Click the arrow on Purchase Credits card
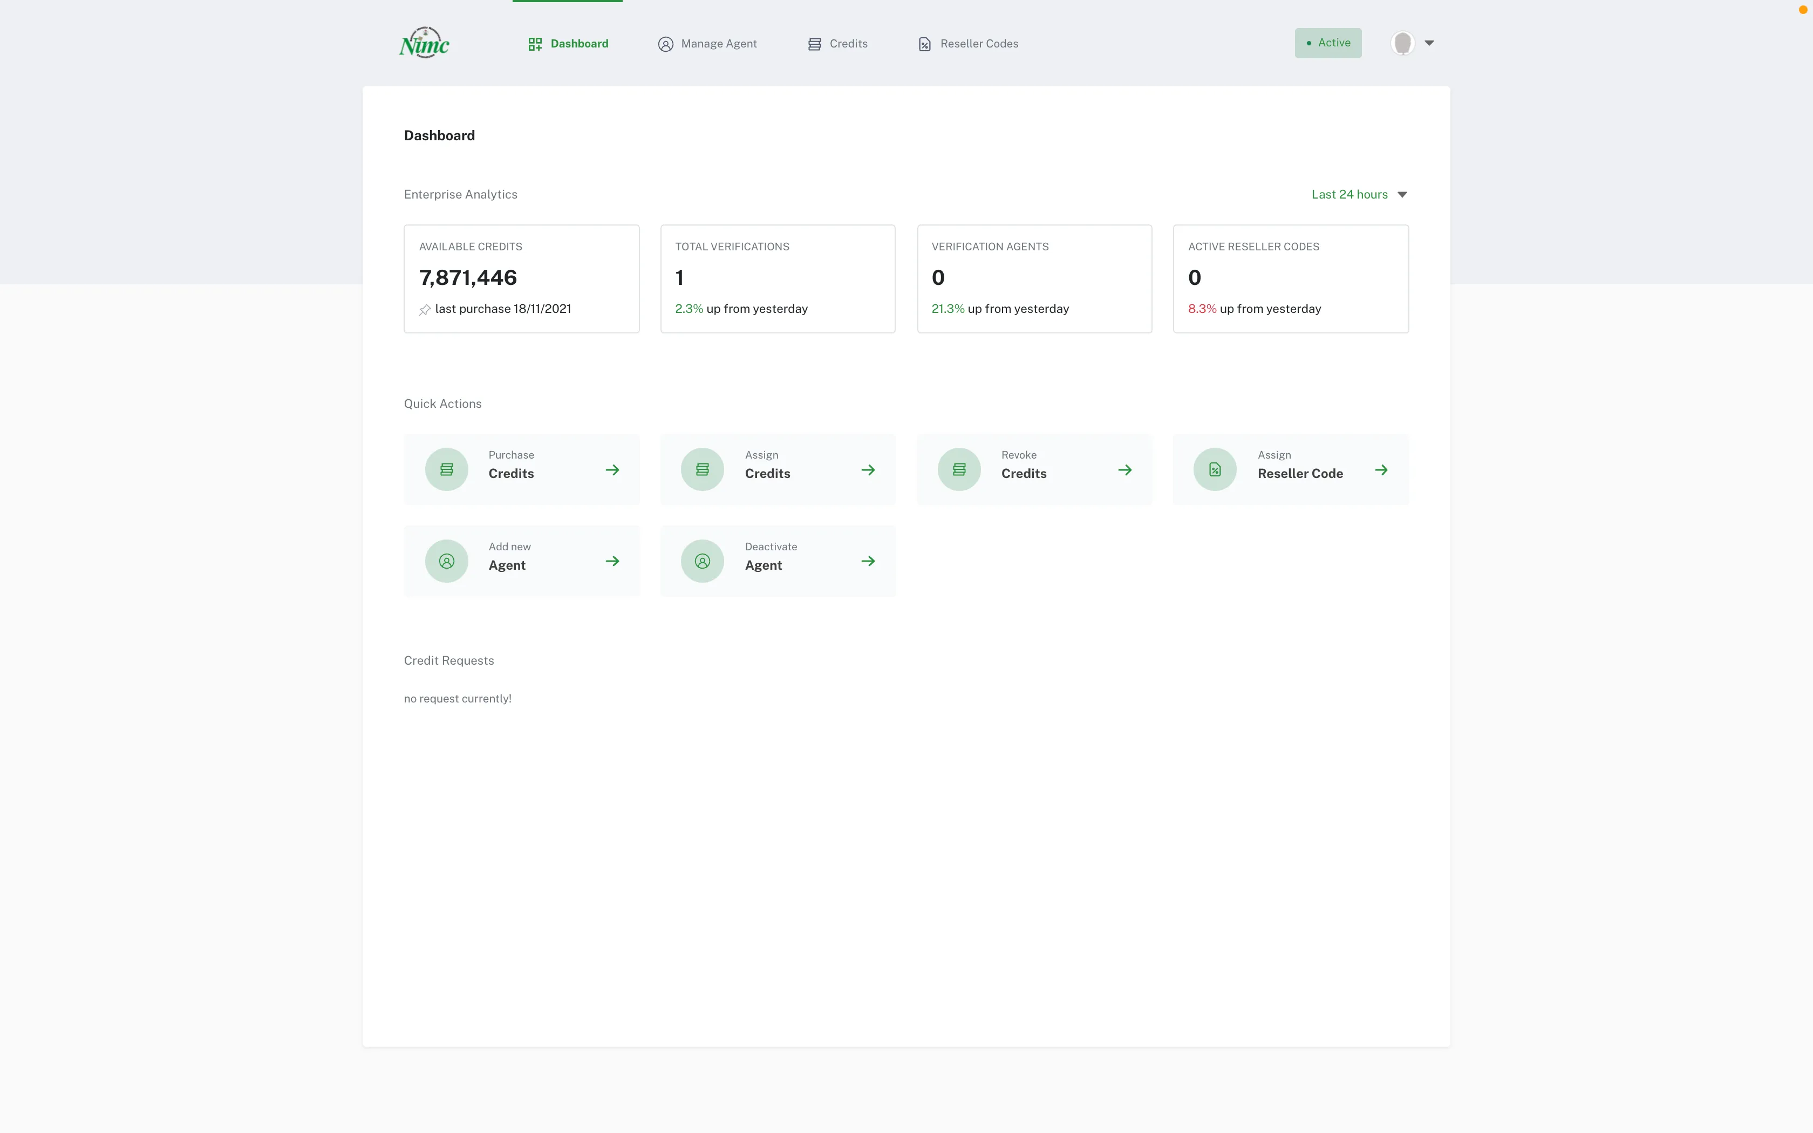The width and height of the screenshot is (1813, 1133). click(612, 470)
